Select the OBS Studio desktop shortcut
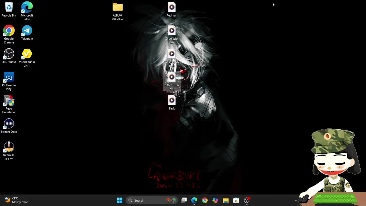The width and height of the screenshot is (366, 206). [x=9, y=56]
